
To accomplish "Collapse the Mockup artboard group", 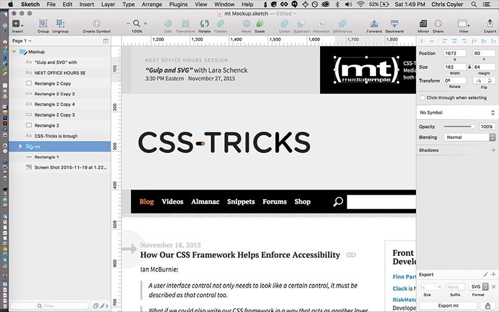I will coord(14,52).
